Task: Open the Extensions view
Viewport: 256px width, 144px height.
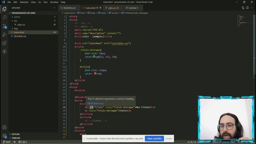Action: (4, 43)
